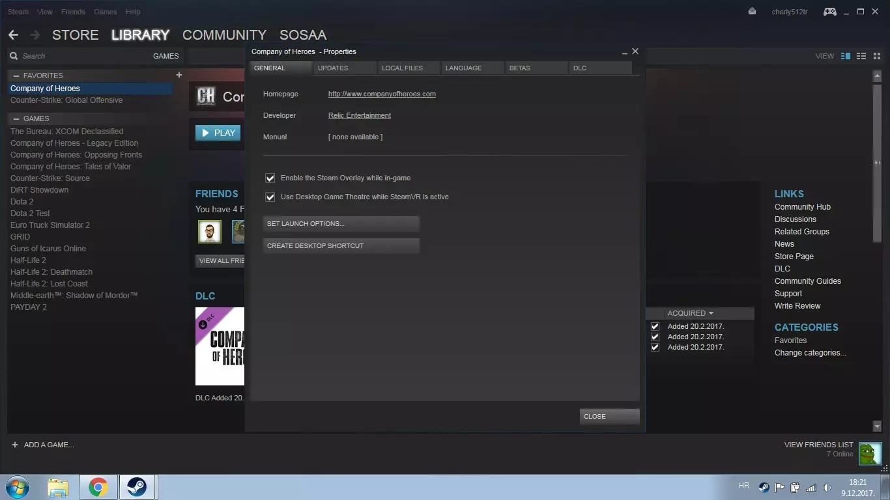
Task: Open the companyofheroes.com homepage link
Action: click(382, 94)
